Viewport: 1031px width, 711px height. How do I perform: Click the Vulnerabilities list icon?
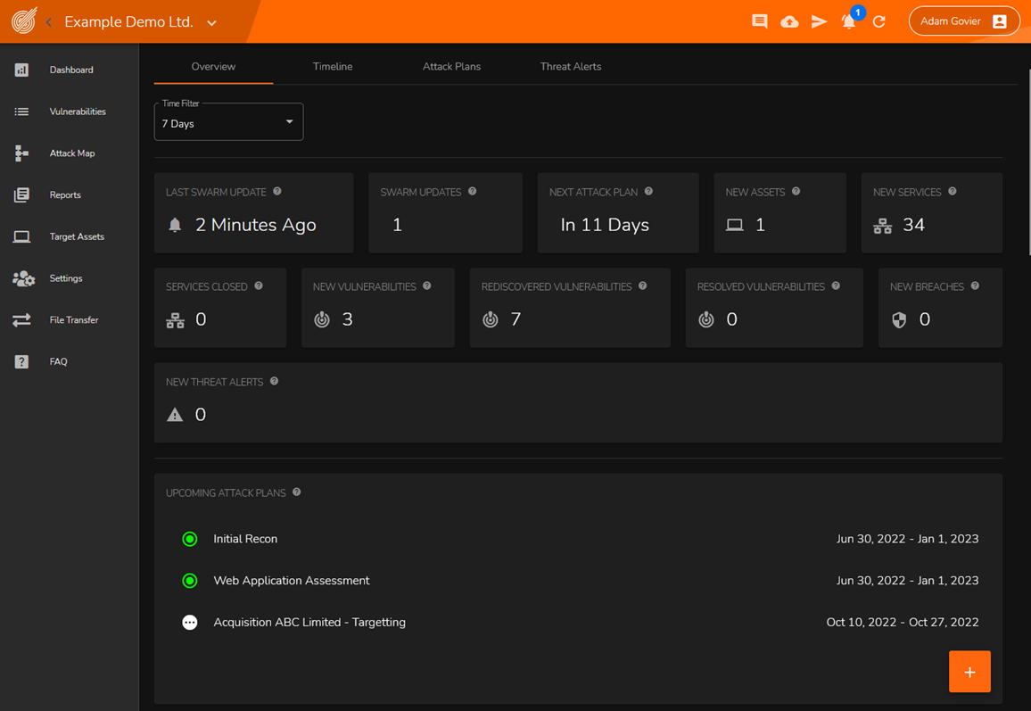tap(21, 112)
